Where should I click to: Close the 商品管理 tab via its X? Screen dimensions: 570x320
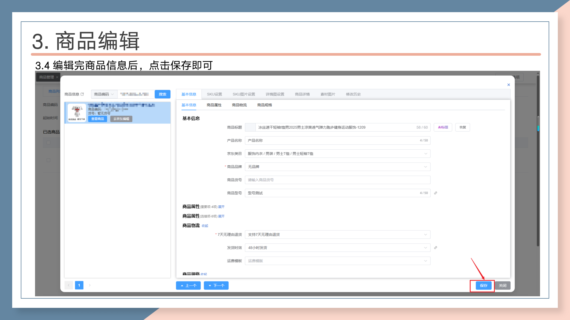pos(57,77)
